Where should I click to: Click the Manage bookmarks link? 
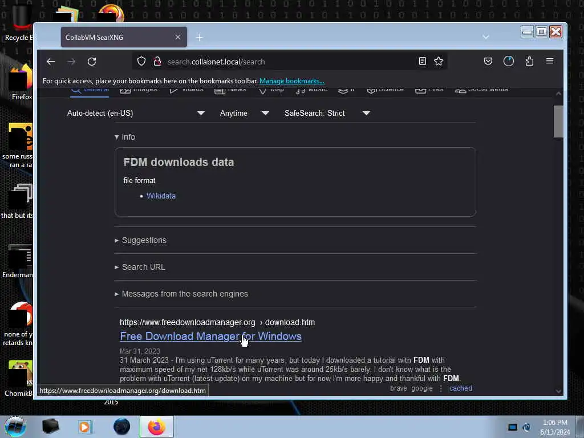[291, 81]
